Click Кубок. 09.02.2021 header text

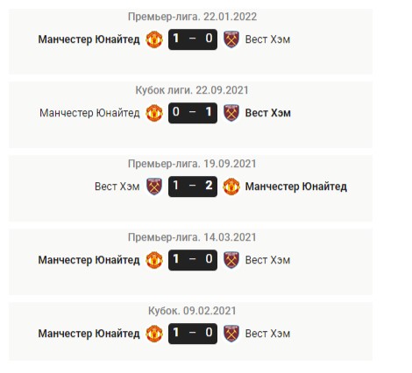pyautogui.click(x=192, y=311)
